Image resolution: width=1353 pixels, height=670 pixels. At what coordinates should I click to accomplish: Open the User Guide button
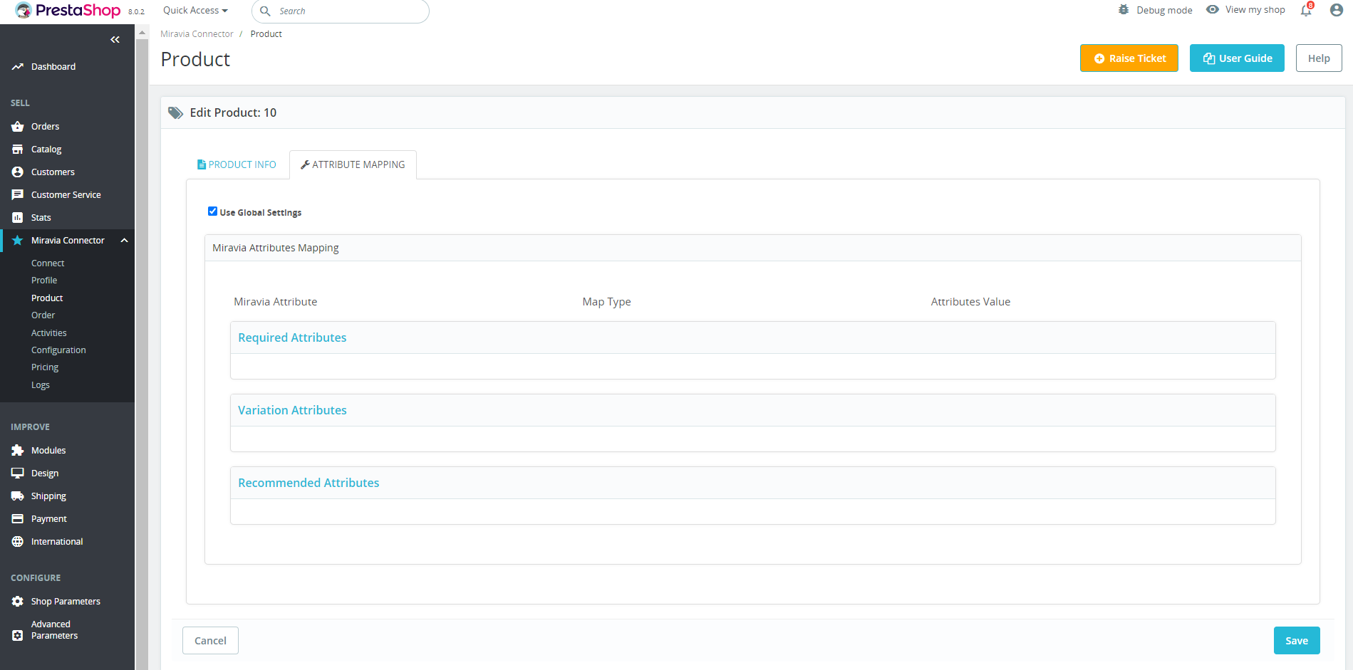click(x=1237, y=58)
